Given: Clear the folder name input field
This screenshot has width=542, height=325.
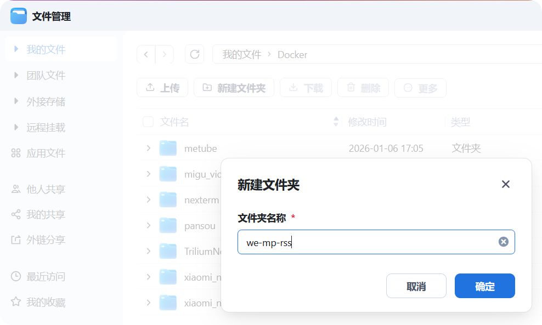Looking at the screenshot, I should [x=503, y=241].
